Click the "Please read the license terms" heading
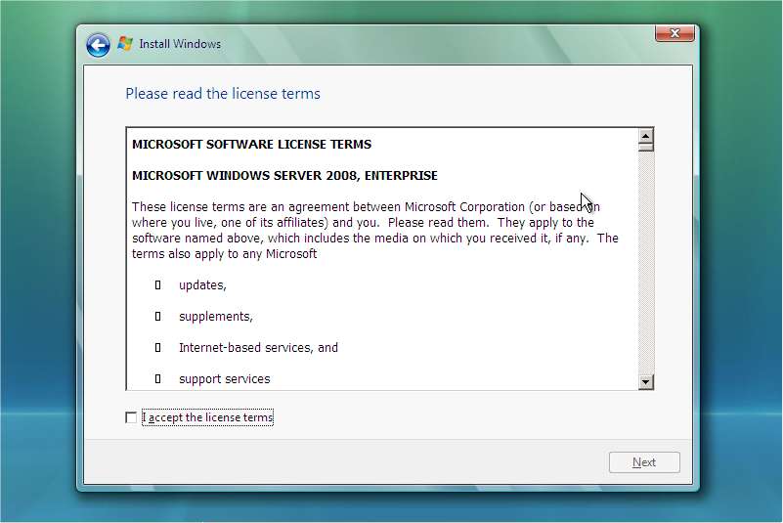Image resolution: width=783 pixels, height=523 pixels. (223, 94)
